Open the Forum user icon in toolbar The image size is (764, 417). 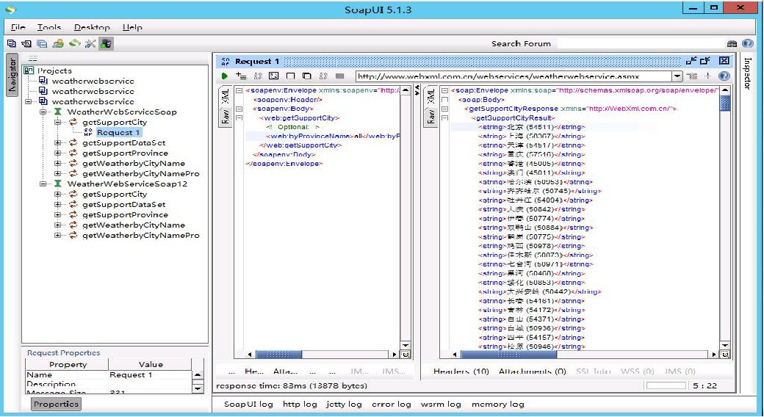point(58,43)
